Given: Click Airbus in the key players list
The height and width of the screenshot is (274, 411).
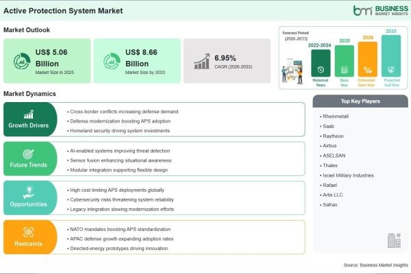Looking at the screenshot, I should click(x=329, y=146).
